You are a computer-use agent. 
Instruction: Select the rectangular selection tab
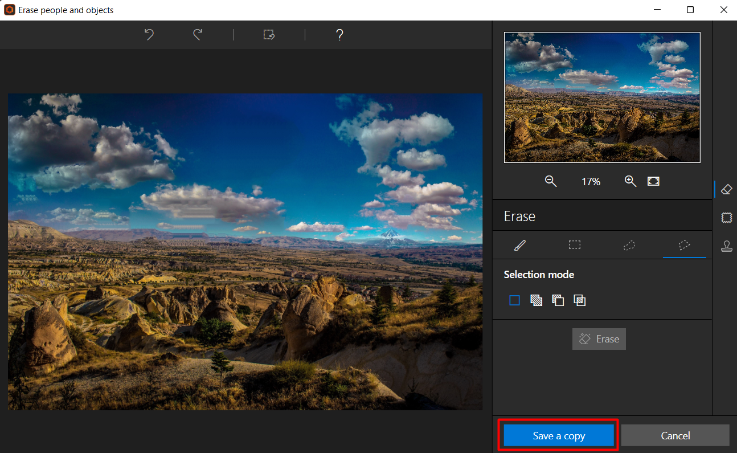(575, 245)
